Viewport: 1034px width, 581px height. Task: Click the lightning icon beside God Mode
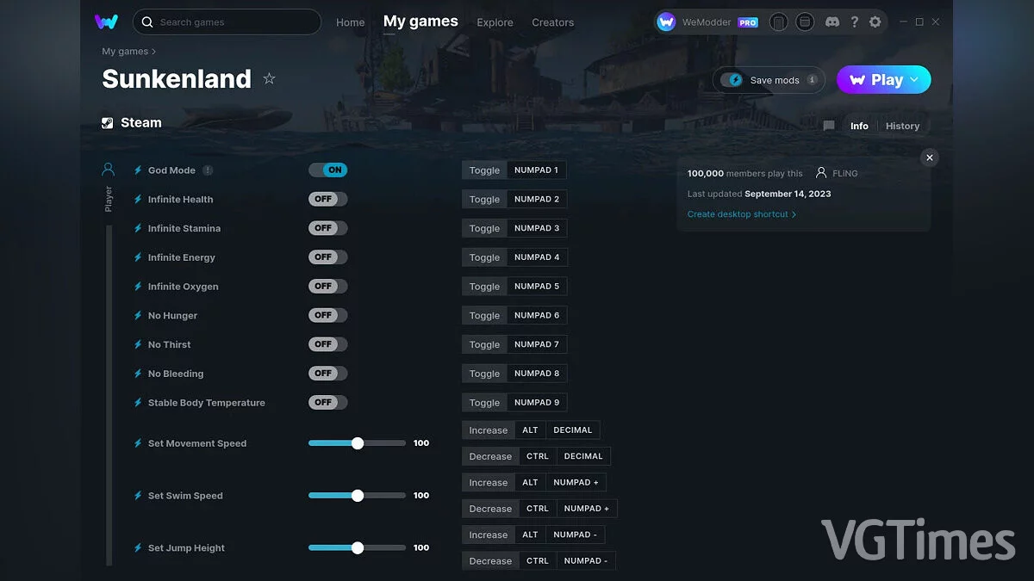pyautogui.click(x=138, y=170)
